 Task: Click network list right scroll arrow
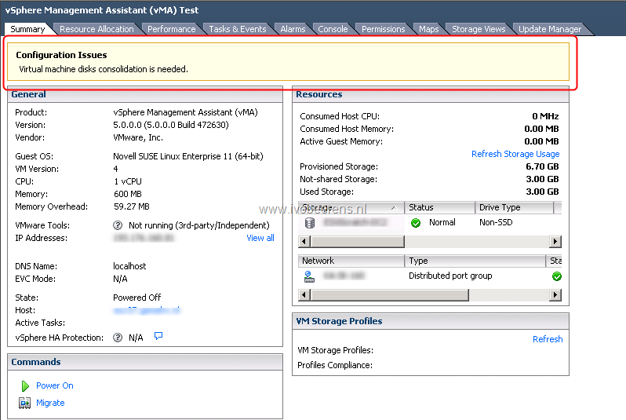[x=555, y=295]
